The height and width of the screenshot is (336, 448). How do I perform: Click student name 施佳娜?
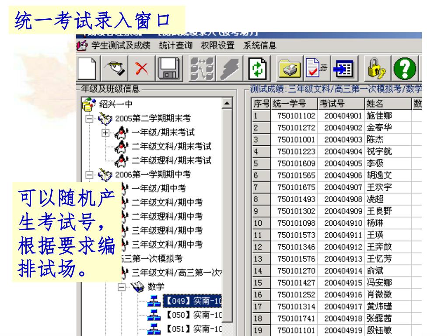point(379,115)
